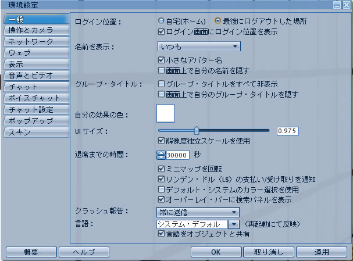Screen dimensions: 353x261
Task: Toggle 言語をオブジェクトと共有 checkbox
Action: [x=161, y=234]
